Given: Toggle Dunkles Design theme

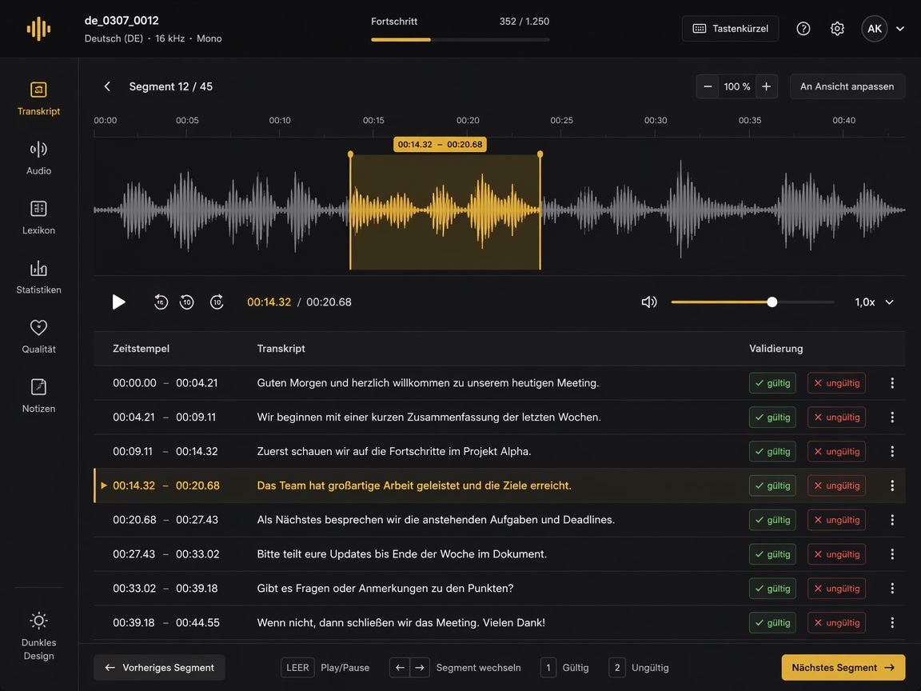Looking at the screenshot, I should (x=38, y=637).
